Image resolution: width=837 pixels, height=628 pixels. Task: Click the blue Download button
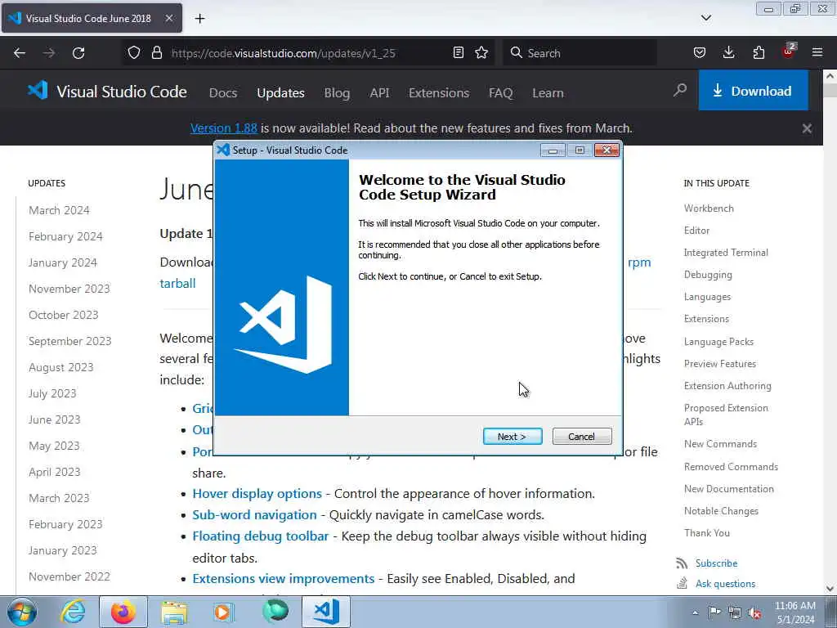(753, 91)
